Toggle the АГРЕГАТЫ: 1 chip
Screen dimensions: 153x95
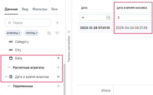[x=13, y=33]
